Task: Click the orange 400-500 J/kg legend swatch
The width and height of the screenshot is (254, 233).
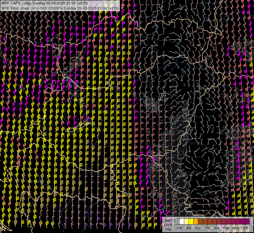Action: pos(196,221)
